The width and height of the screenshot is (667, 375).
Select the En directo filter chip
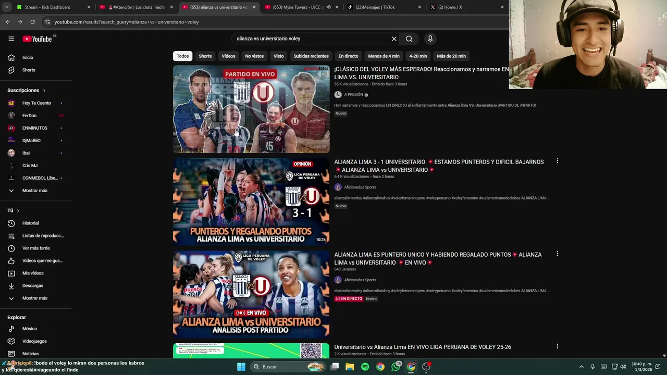(x=348, y=56)
